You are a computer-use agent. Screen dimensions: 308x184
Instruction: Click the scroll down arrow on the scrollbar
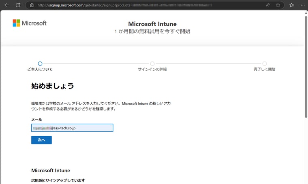click(306, 182)
